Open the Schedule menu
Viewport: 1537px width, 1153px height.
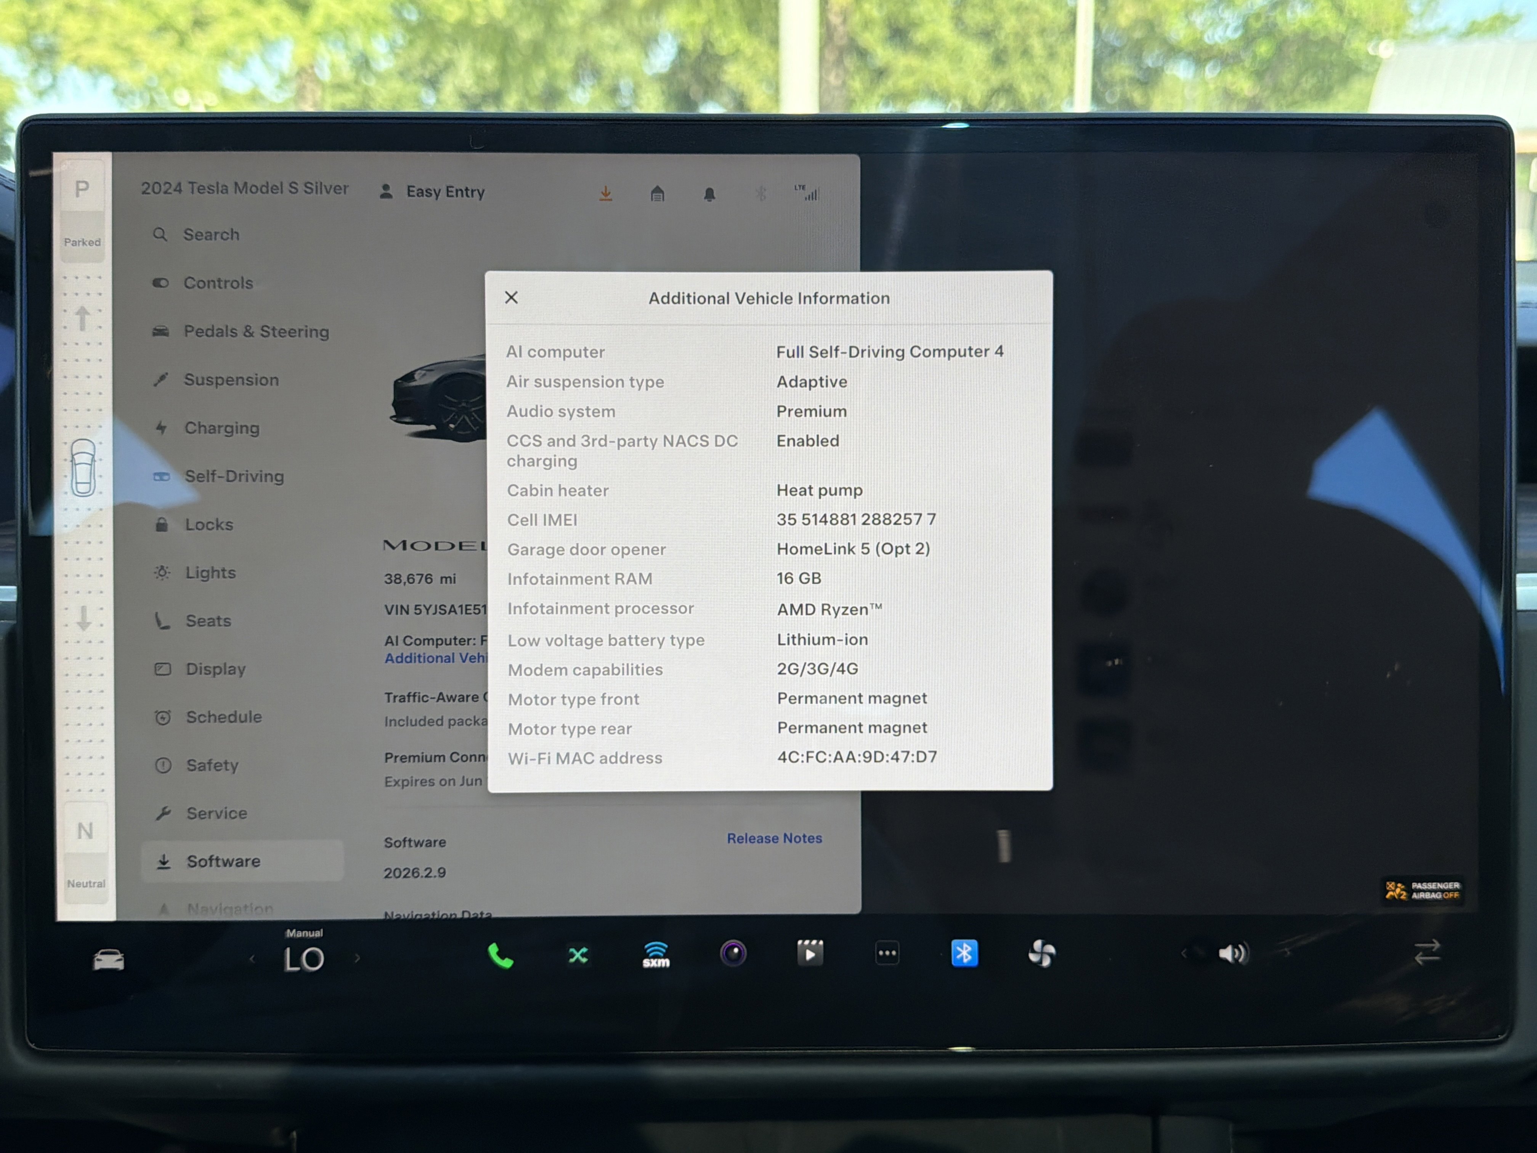tap(209, 716)
